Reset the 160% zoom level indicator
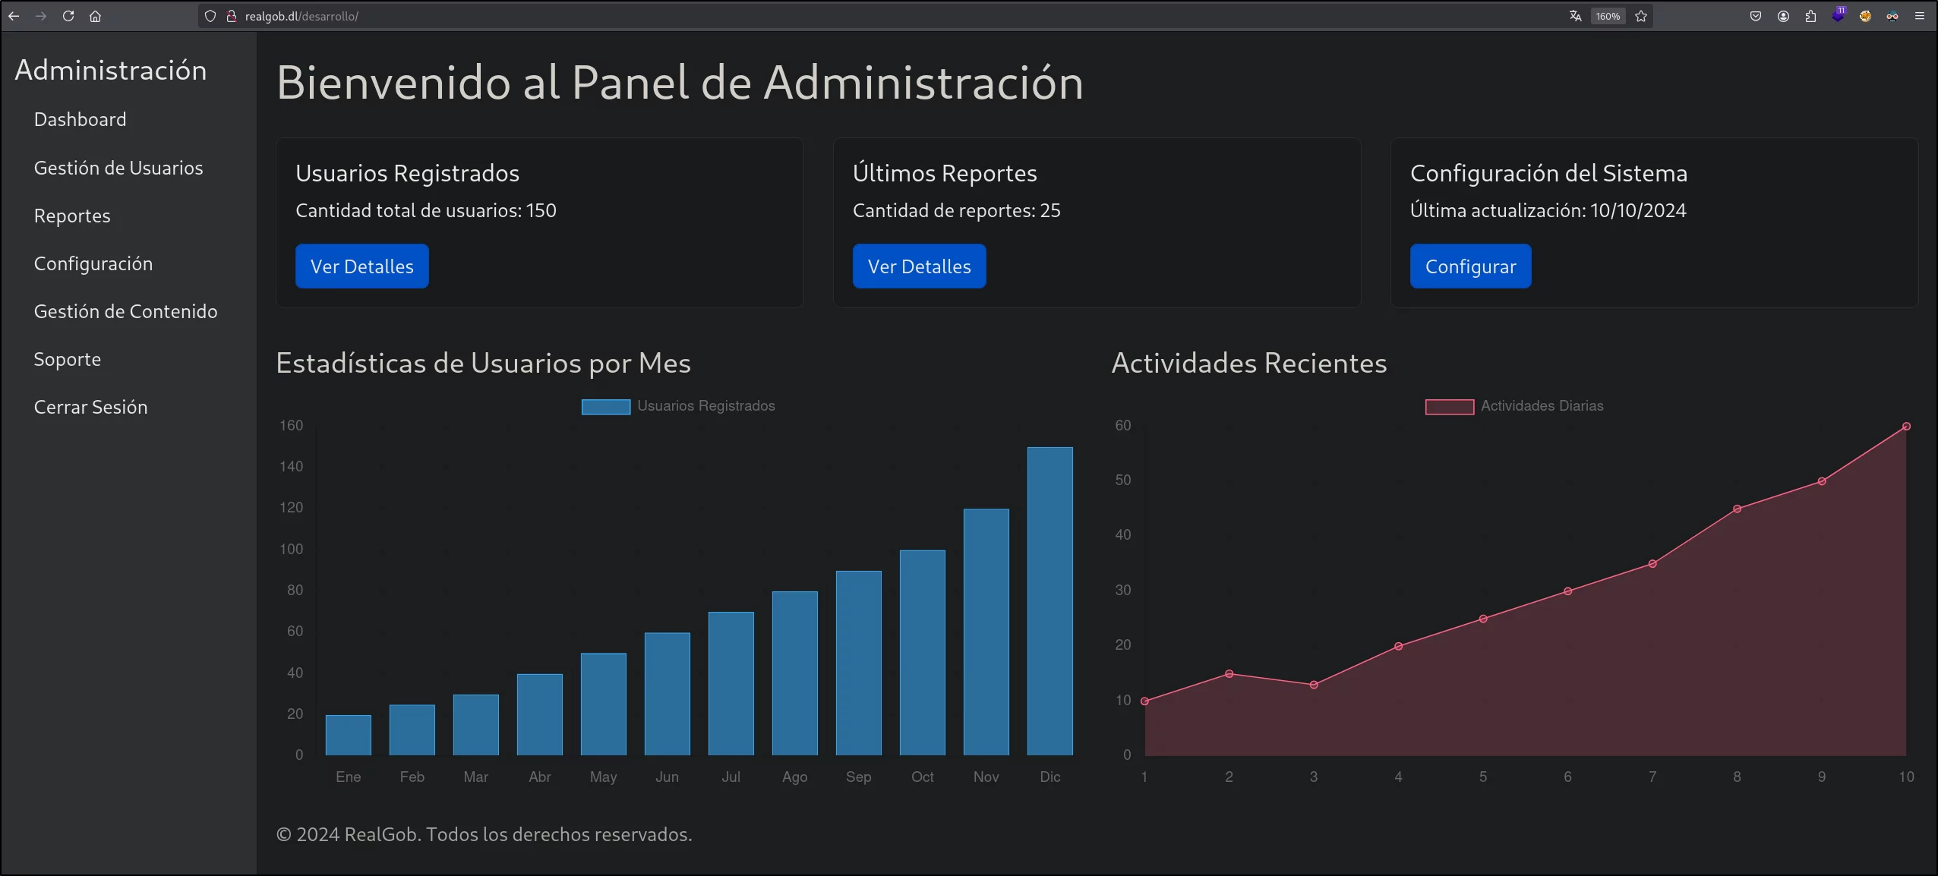This screenshot has width=1938, height=876. coord(1608,16)
